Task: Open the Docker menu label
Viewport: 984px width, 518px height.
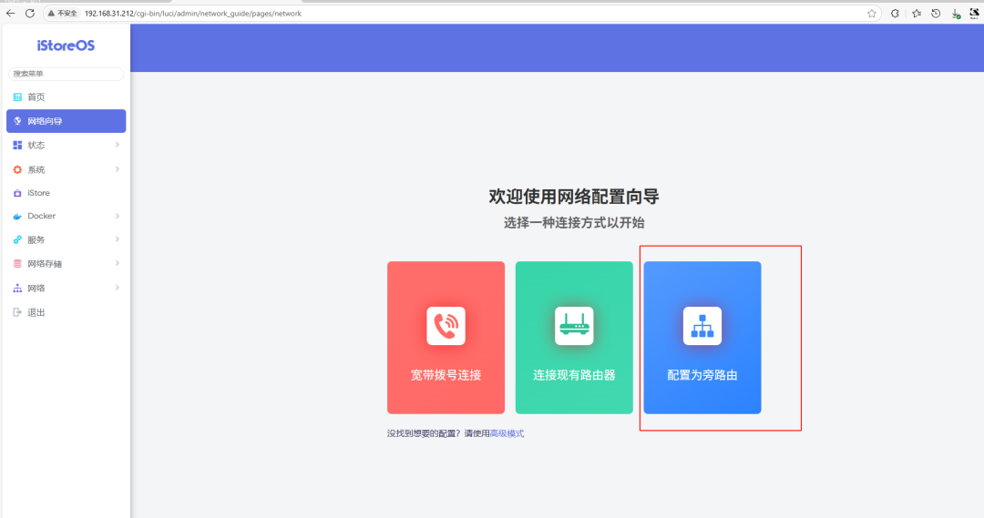Action: (41, 216)
